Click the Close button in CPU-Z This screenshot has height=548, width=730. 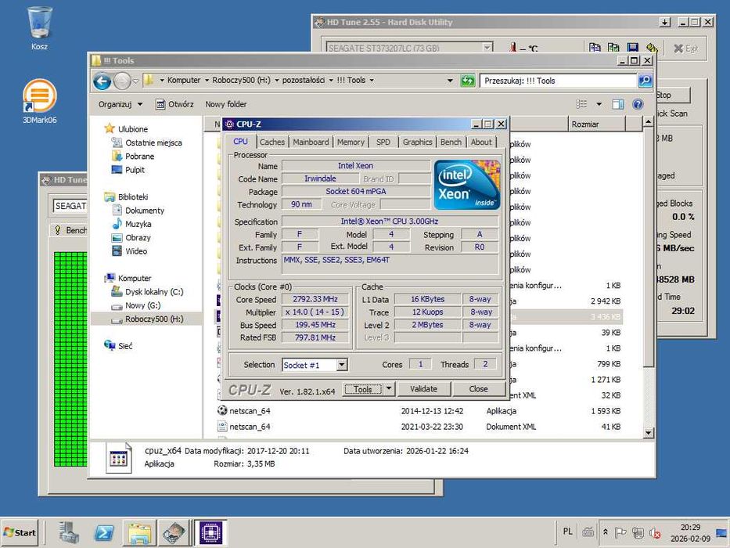(479, 388)
